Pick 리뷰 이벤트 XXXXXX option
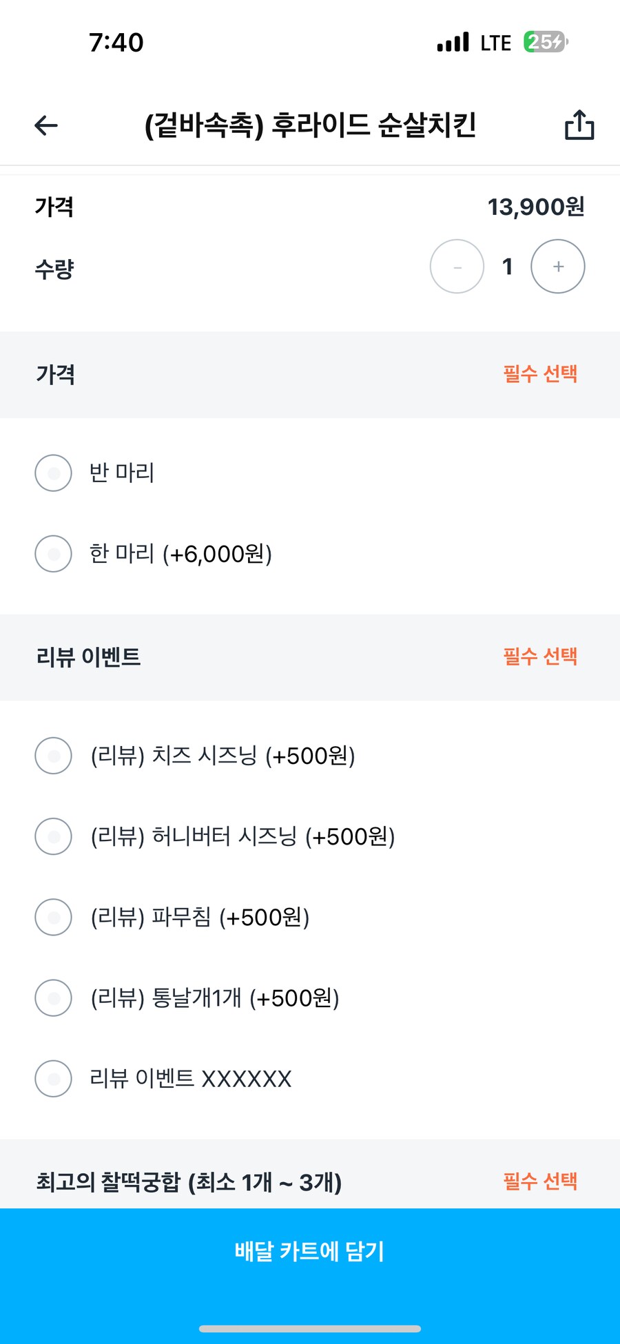Viewport: 620px width, 1344px height. (x=54, y=1078)
